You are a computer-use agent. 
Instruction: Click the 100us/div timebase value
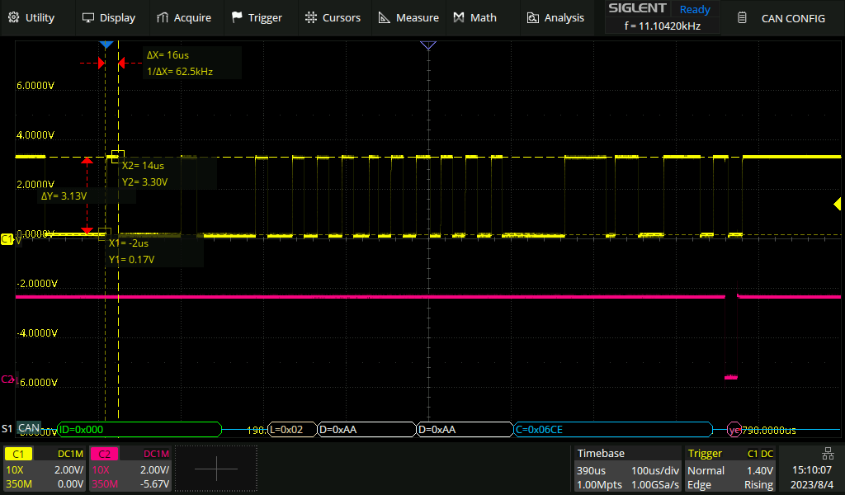pyautogui.click(x=655, y=470)
